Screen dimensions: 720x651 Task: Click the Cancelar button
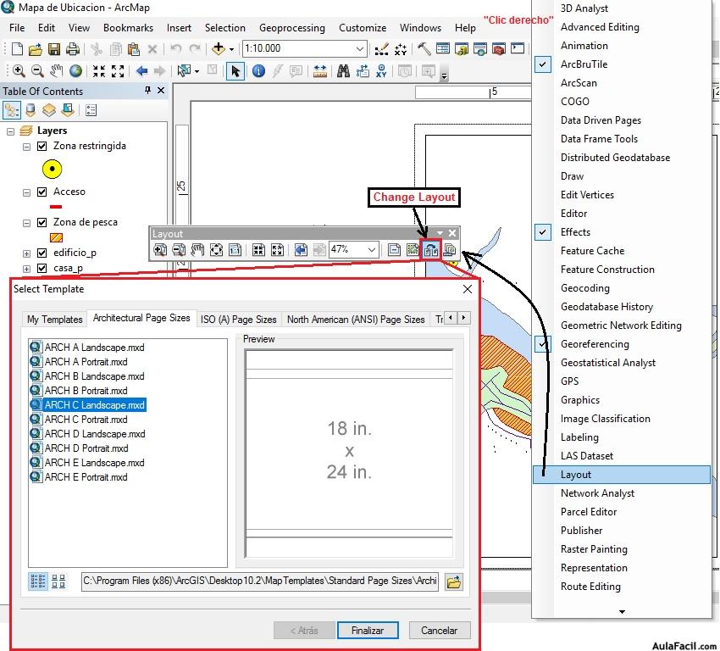pyautogui.click(x=439, y=631)
